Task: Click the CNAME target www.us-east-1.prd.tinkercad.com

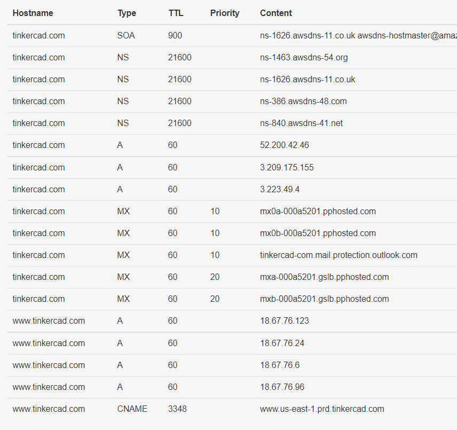Action: pos(322,409)
